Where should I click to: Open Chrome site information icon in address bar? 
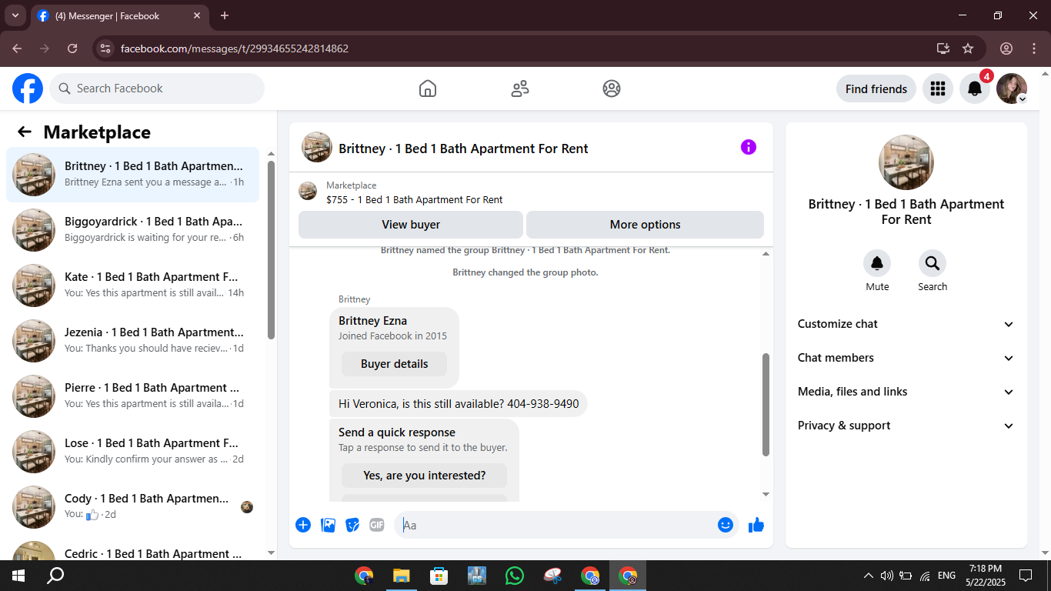(x=105, y=48)
